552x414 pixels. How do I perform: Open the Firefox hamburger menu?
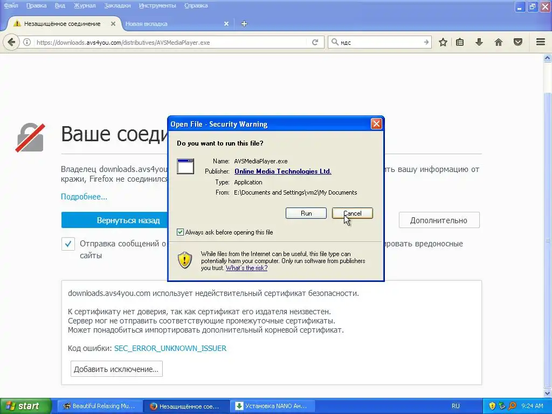tap(541, 42)
